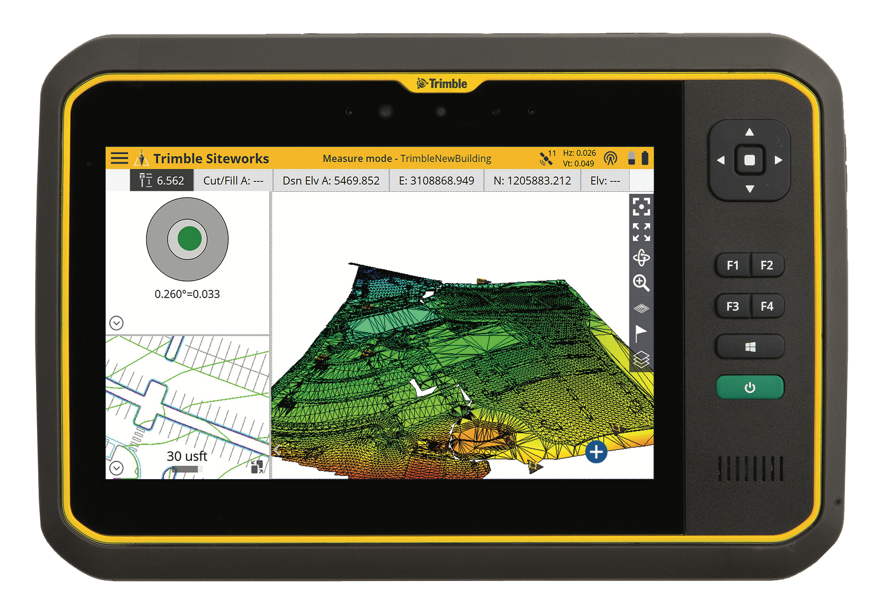Click the Siteworks plumb-bob logo icon

click(141, 158)
